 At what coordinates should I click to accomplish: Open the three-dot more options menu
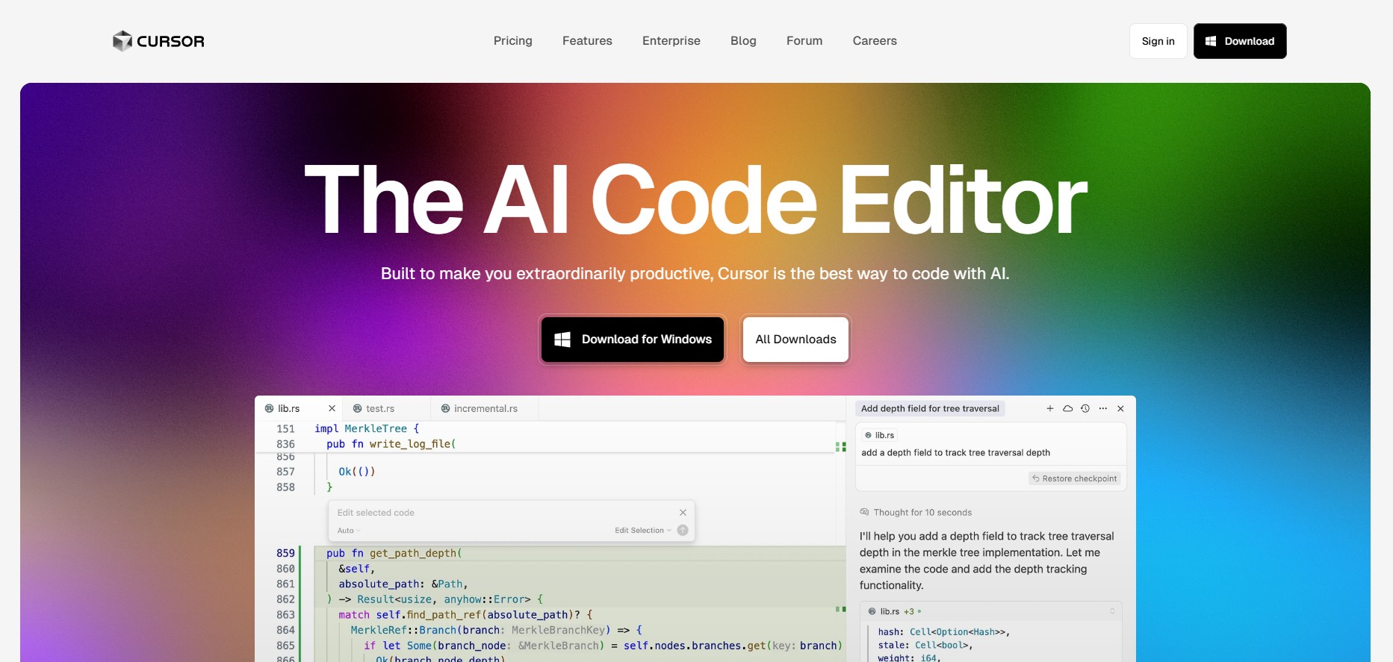click(x=1103, y=408)
